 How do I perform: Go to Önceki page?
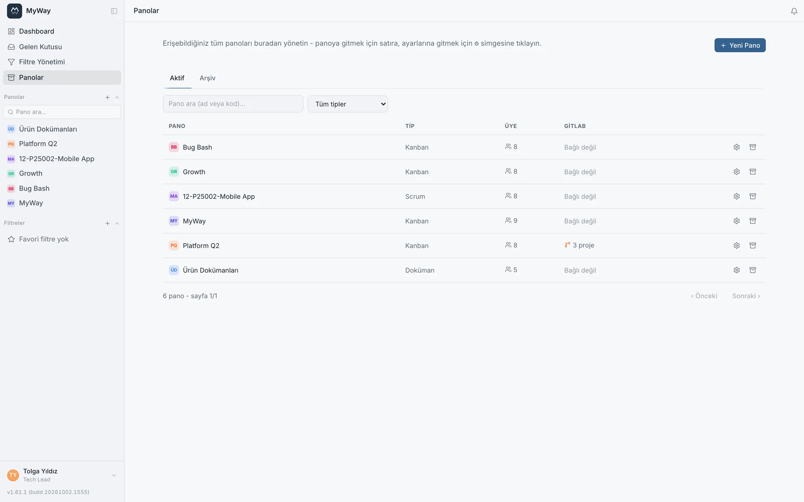pyautogui.click(x=704, y=296)
